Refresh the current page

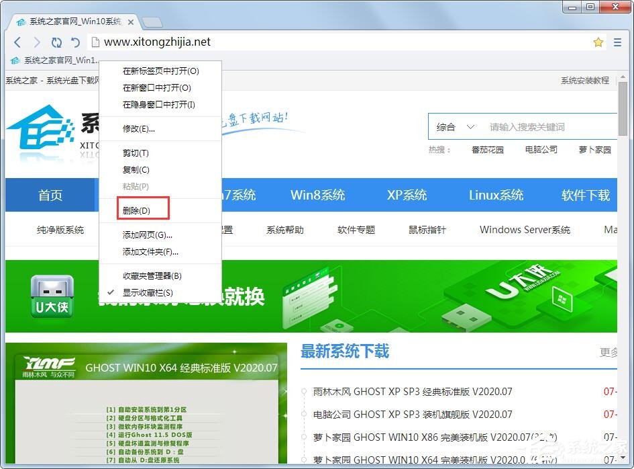point(56,42)
